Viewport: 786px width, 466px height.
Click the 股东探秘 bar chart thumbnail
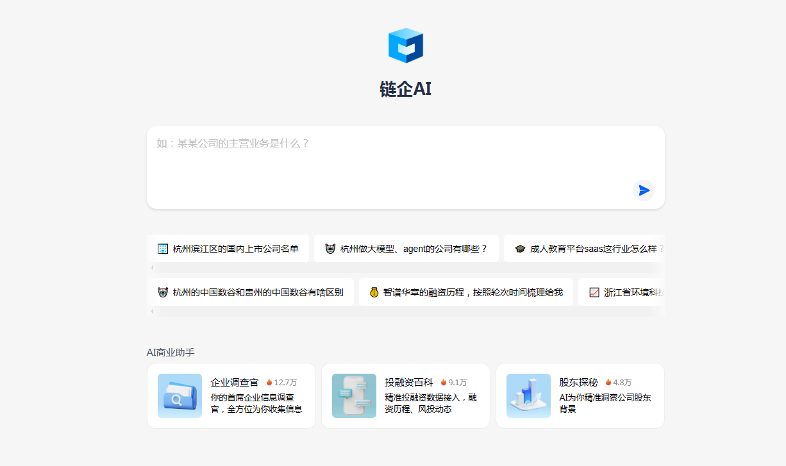point(528,396)
